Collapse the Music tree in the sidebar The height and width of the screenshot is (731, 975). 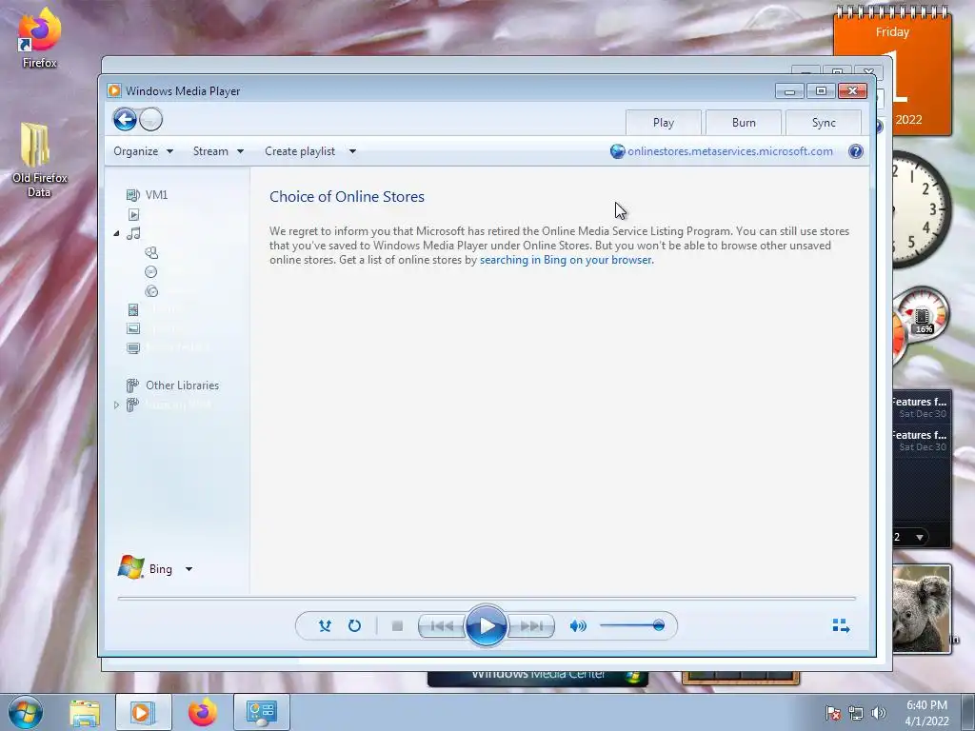(116, 234)
